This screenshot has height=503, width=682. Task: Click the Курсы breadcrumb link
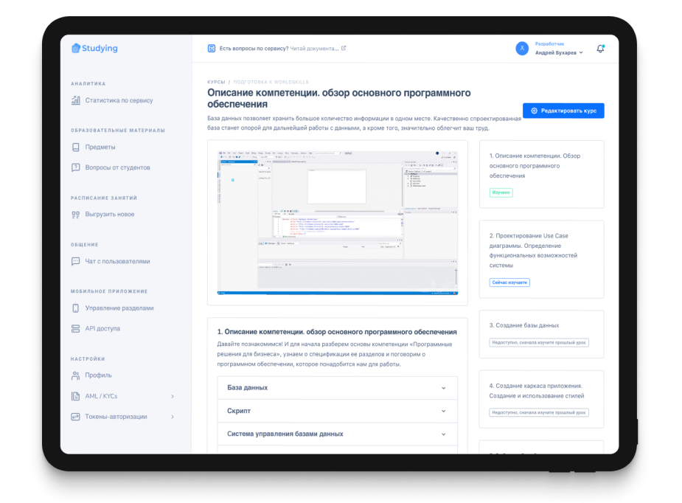216,82
